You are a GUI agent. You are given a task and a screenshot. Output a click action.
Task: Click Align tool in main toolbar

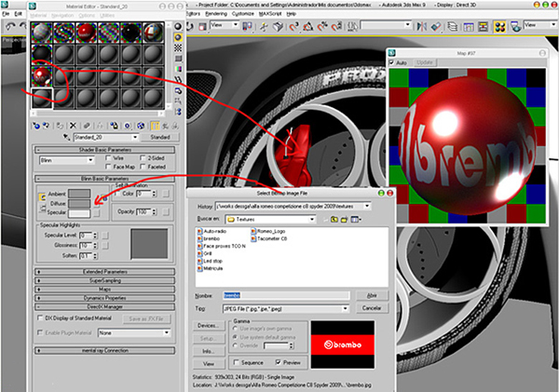pyautogui.click(x=436, y=27)
